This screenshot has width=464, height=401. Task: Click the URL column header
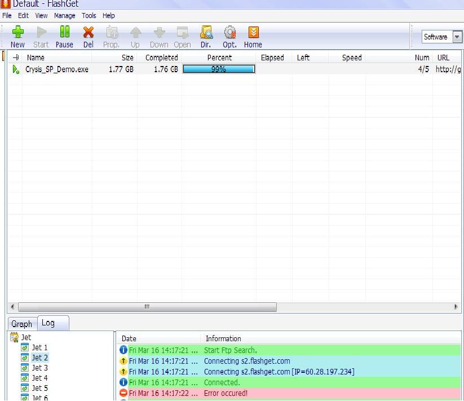point(447,58)
